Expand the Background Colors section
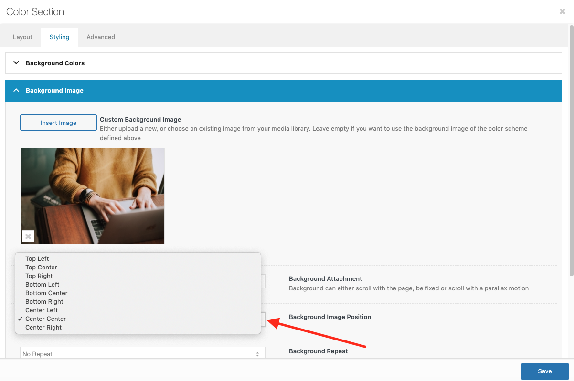Image resolution: width=574 pixels, height=381 pixels. click(x=283, y=63)
